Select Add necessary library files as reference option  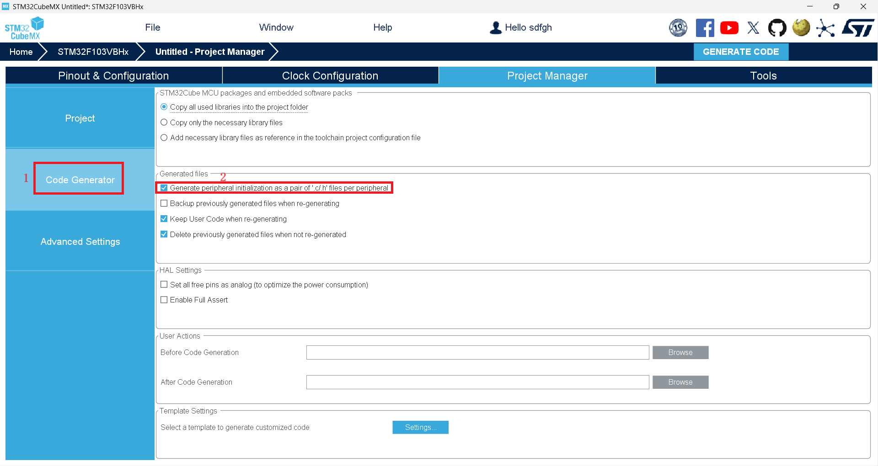click(164, 138)
